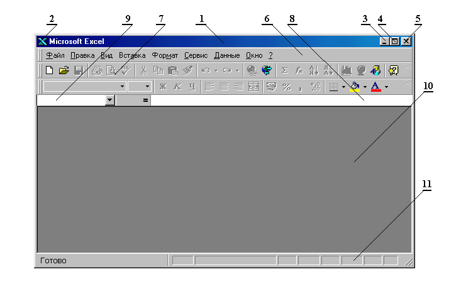Open the Microsoft Excel title bar icon menu
461x284 pixels.
coord(42,41)
